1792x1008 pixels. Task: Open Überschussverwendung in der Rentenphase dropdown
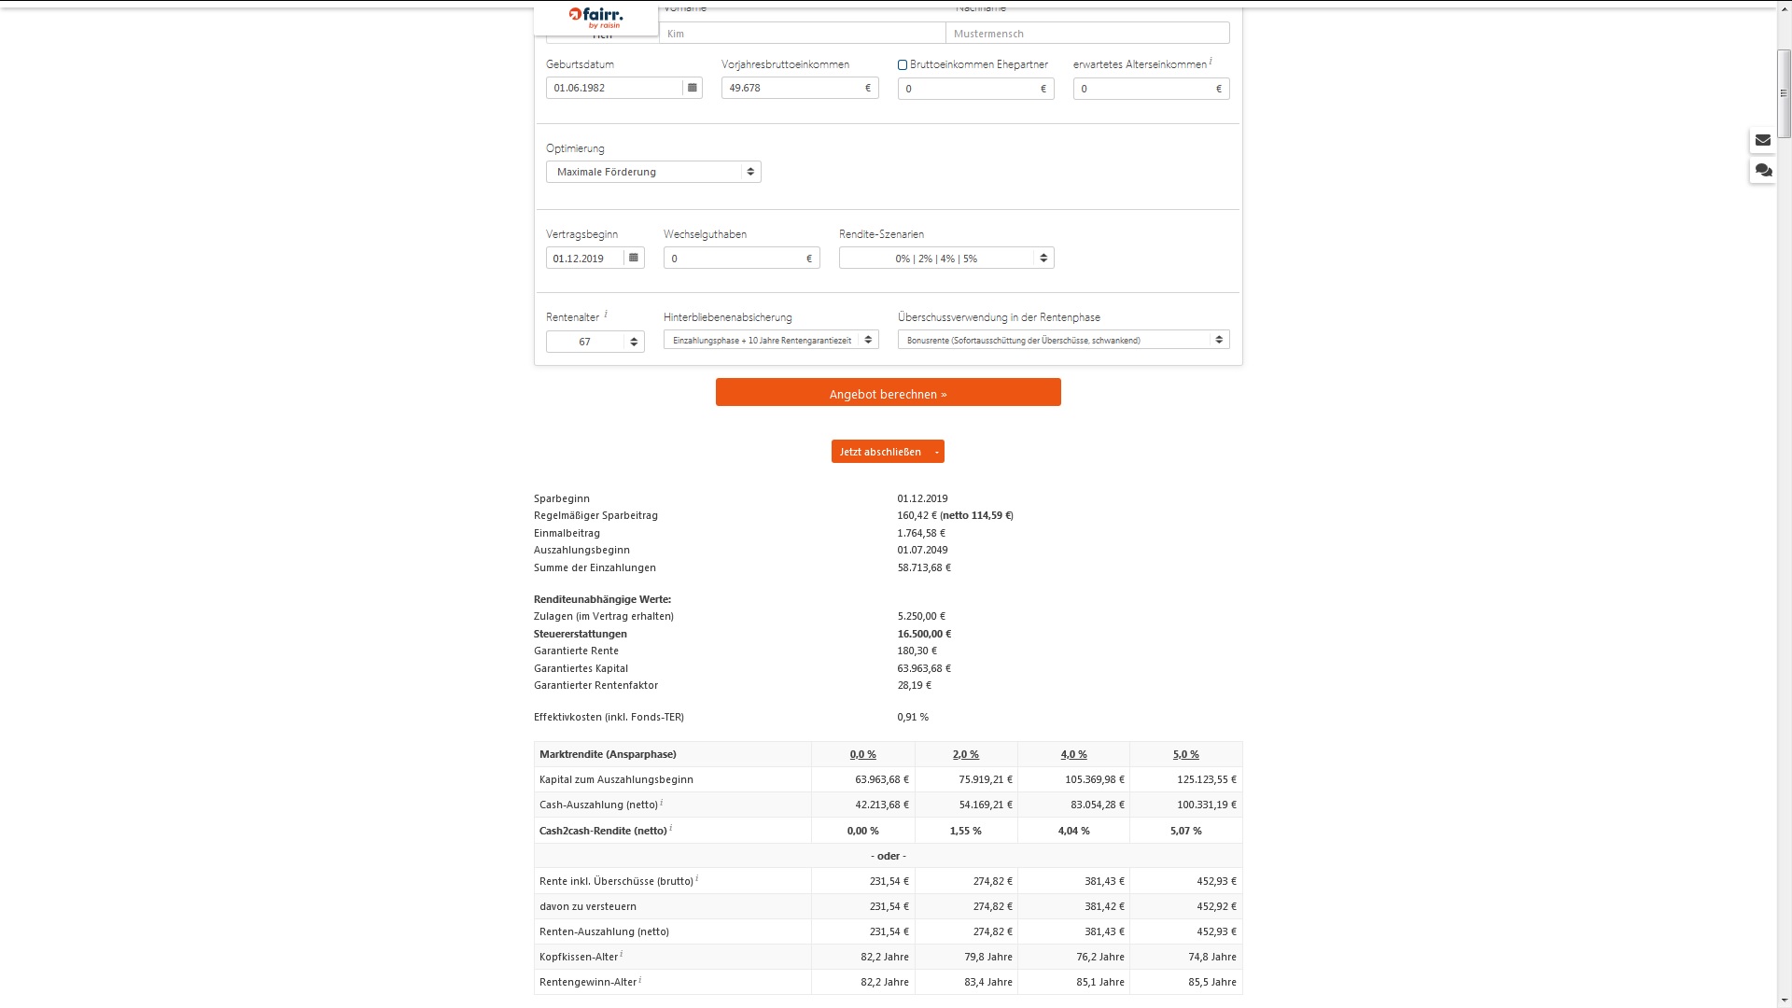point(1063,341)
